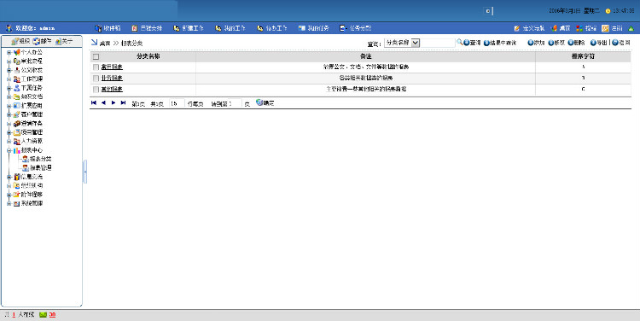
Task: Click the new work (新建工作) icon
Action: pos(177,28)
